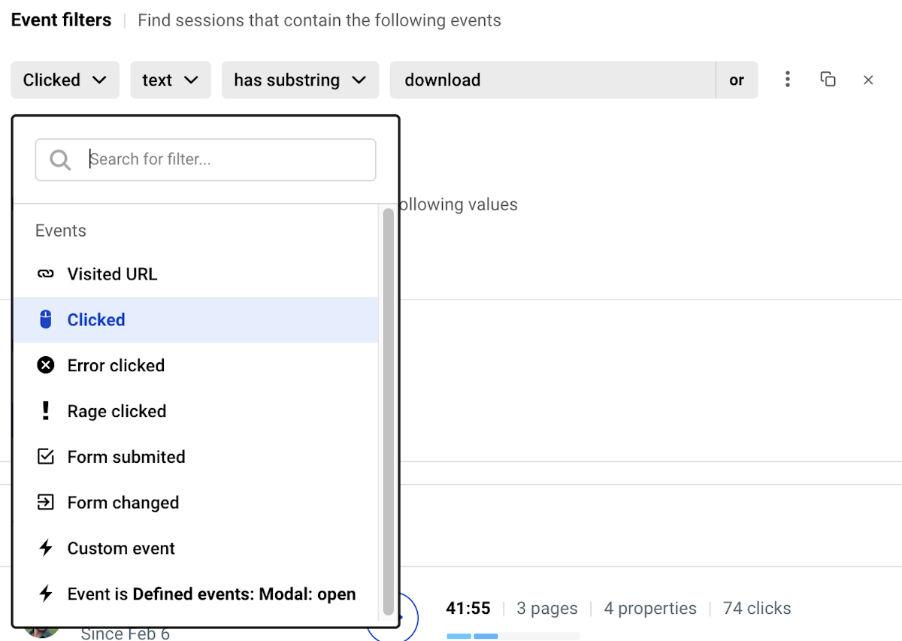Click the download value input field
Image resolution: width=902 pixels, height=641 pixels.
click(x=552, y=80)
